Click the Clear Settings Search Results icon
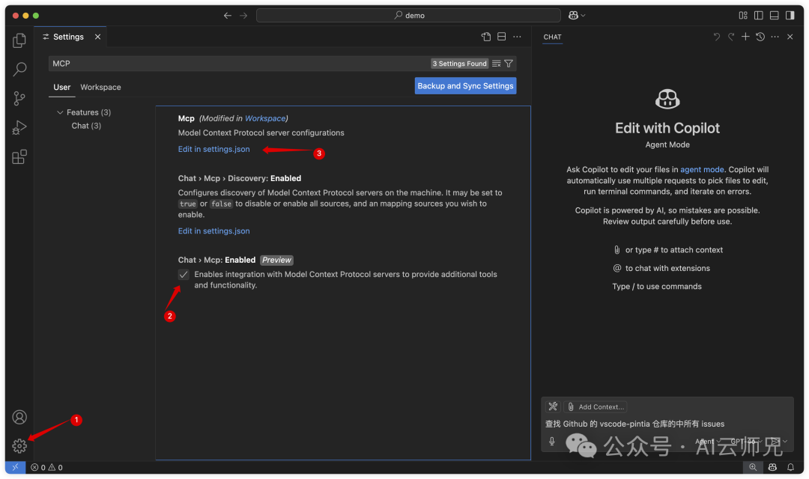Screen dimensions: 809x479 pos(495,64)
